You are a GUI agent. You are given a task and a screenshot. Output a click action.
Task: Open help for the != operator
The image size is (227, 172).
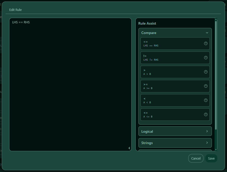205,58
